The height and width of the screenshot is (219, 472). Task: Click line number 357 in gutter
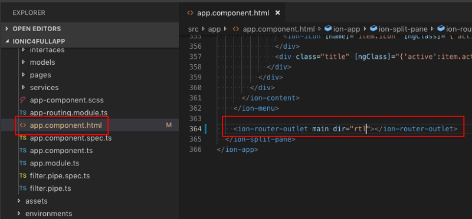[195, 57]
